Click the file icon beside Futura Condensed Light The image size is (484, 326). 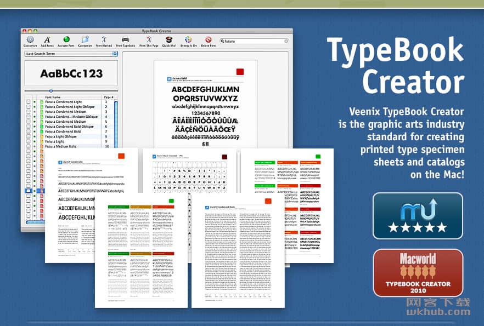(42, 102)
